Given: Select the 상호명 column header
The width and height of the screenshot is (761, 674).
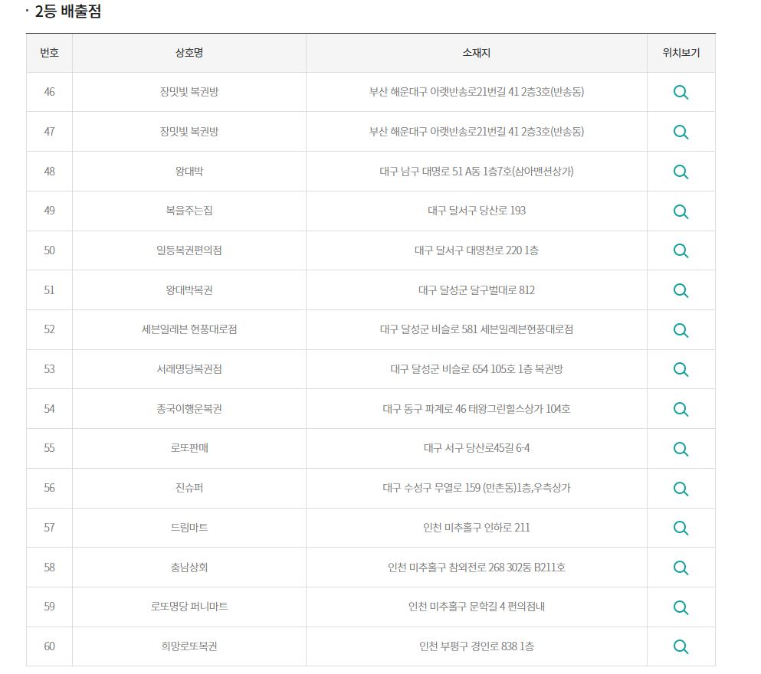Looking at the screenshot, I should point(189,53).
